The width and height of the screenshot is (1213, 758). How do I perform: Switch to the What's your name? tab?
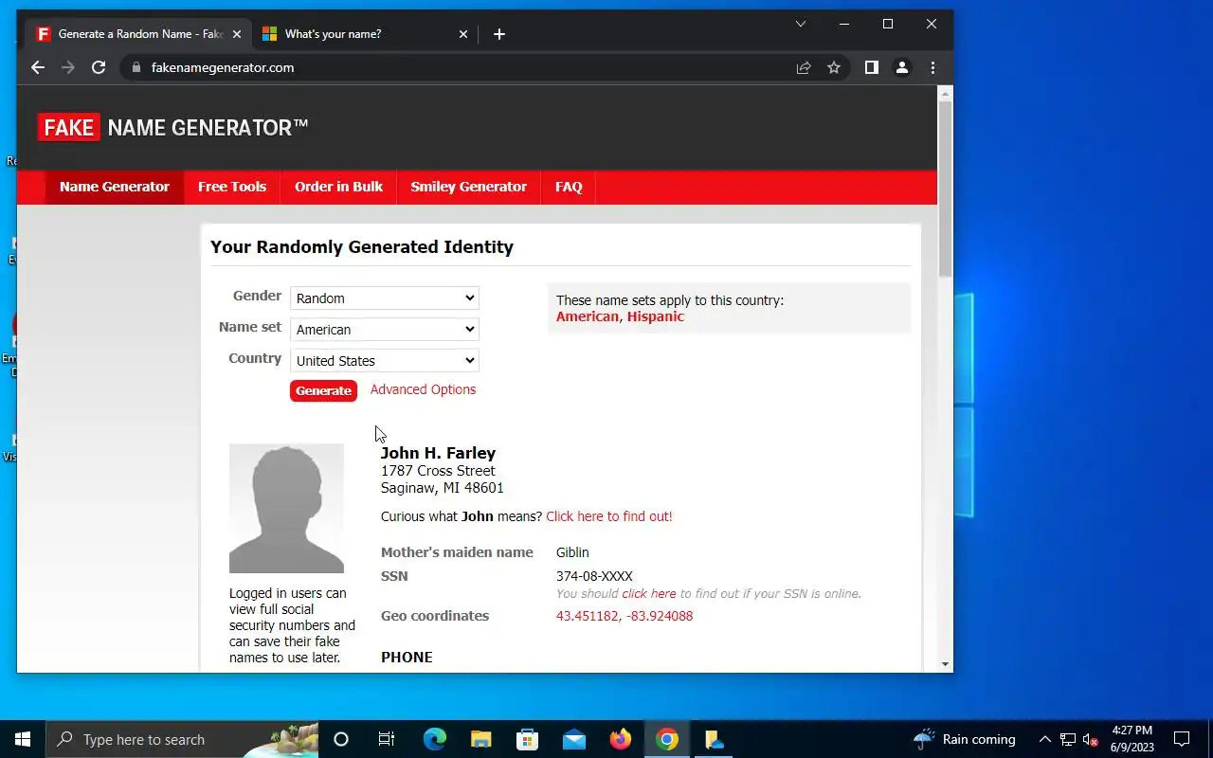[365, 34]
